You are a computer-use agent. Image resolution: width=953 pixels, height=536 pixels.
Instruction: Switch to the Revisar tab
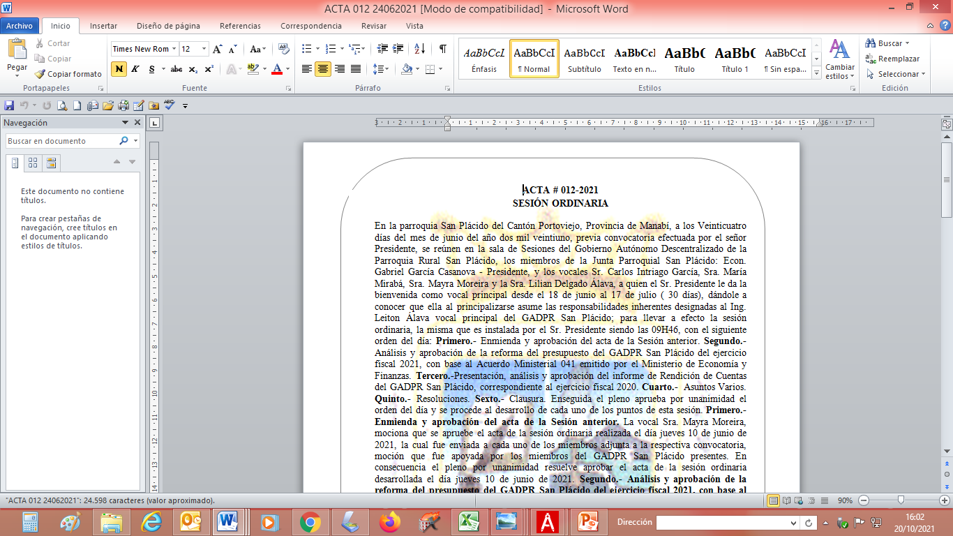coord(374,26)
